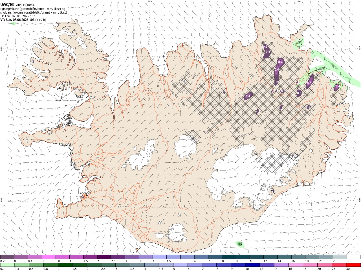Click the 25 red-pink swatch in the lower legend
Screen dimensions: 361x271
click(x=339, y=265)
